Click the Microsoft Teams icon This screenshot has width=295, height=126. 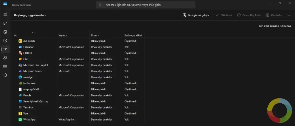click(x=20, y=71)
